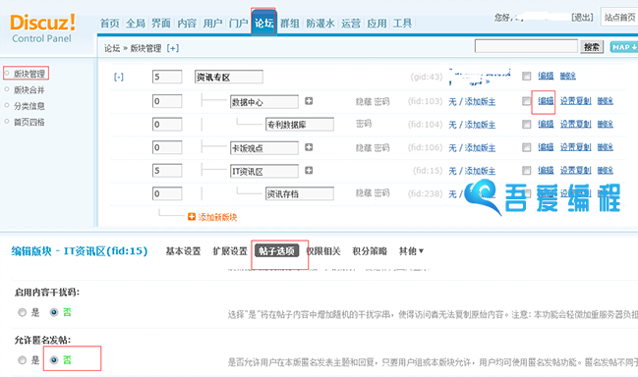Open the 运营 top menu

click(351, 24)
